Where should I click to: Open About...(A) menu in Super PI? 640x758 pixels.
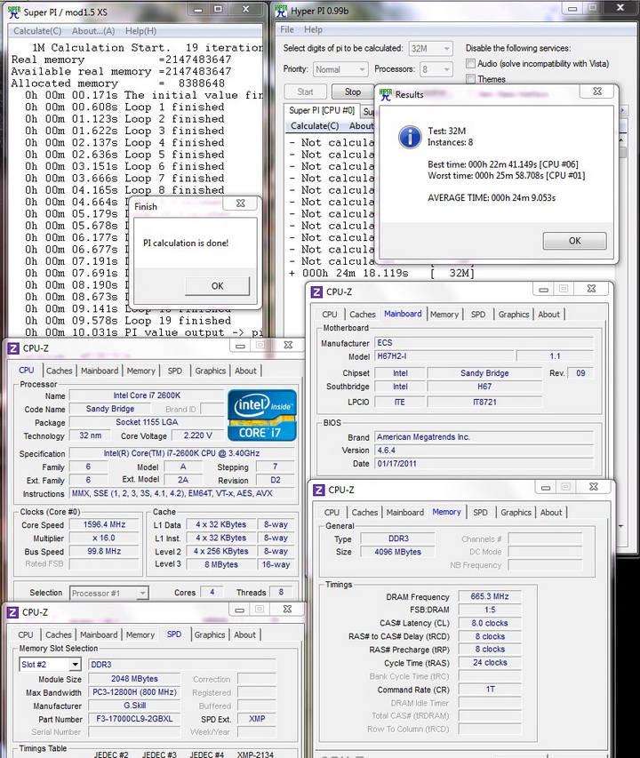[93, 31]
